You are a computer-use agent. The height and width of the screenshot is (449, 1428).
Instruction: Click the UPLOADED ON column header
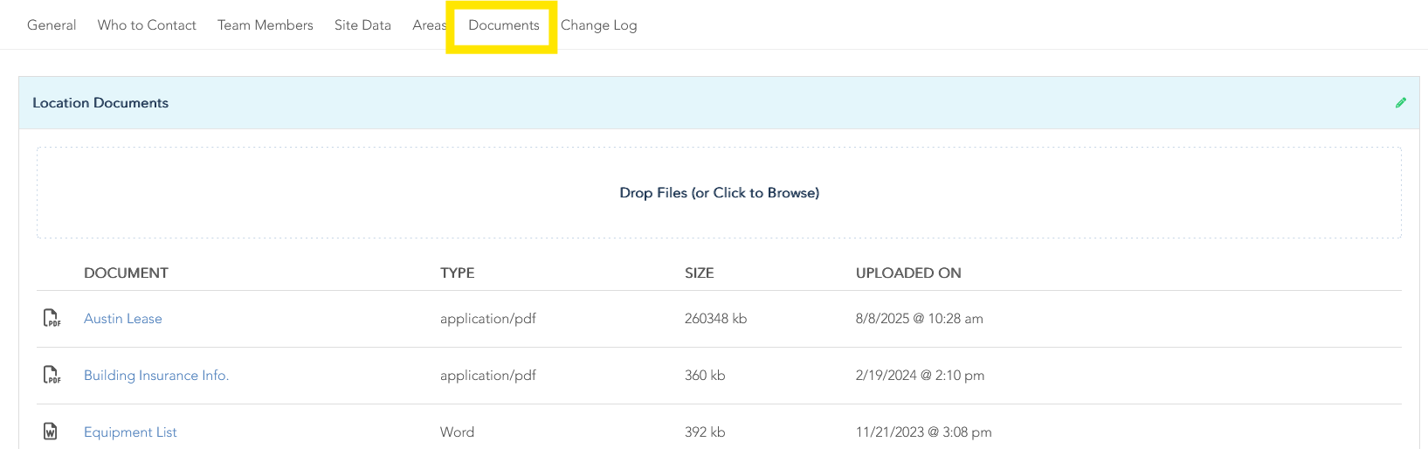click(908, 273)
